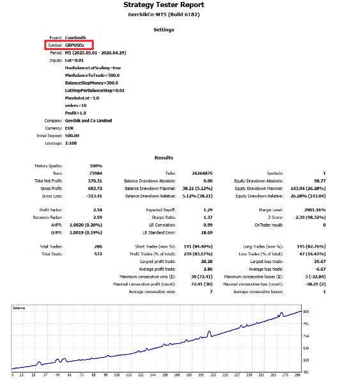Click the Long Trades value 145 (82.76%)
The width and height of the screenshot is (342, 384).
coord(311,246)
